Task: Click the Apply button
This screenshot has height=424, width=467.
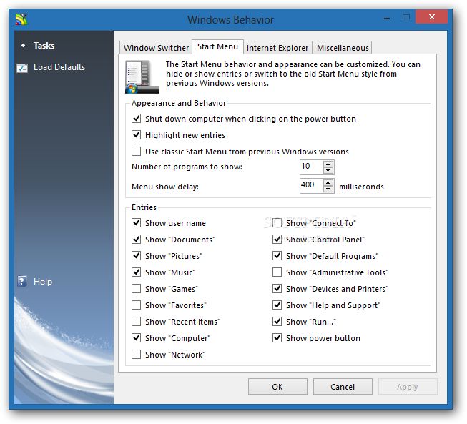Action: click(x=408, y=387)
